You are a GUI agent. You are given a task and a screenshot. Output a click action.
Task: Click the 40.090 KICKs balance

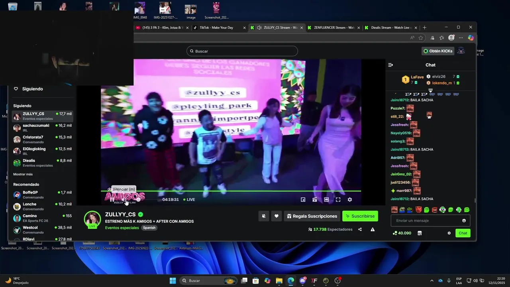(402, 233)
